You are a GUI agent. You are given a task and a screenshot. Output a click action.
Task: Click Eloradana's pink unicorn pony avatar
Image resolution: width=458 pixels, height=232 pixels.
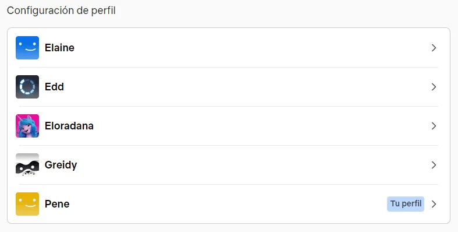coord(27,126)
